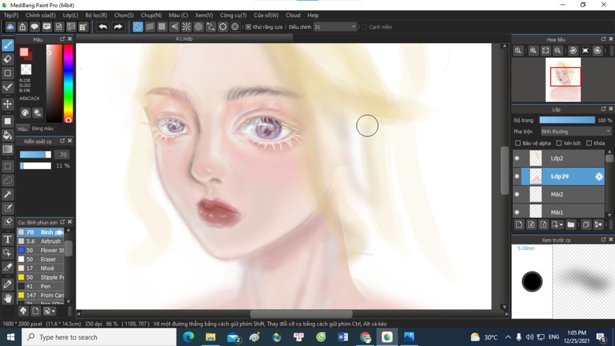Open the Chỉnh sửa(E) menu
The width and height of the screenshot is (615, 346).
[40, 15]
